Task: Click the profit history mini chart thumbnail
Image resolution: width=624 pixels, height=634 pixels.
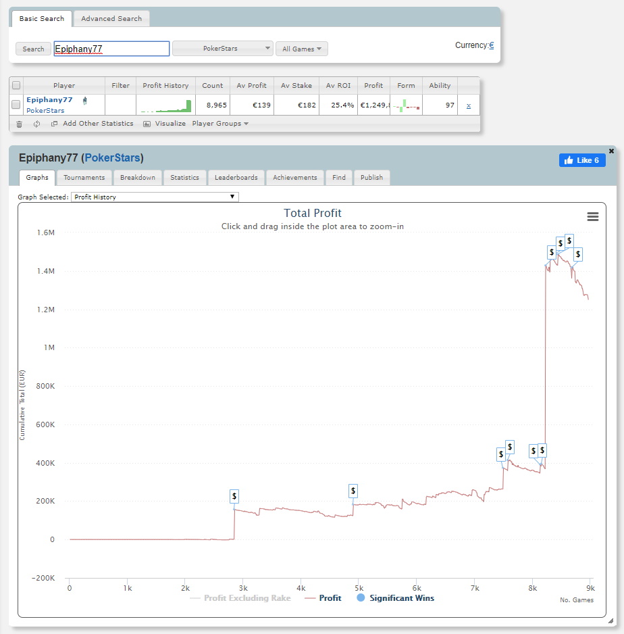Action: [x=166, y=106]
